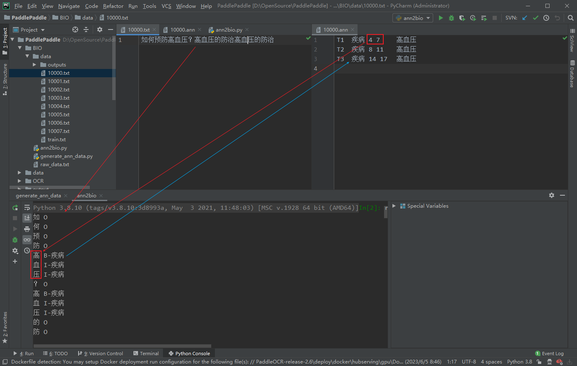Open the 4: Run tool window
Viewport: 577px width, 366px height.
[24, 354]
